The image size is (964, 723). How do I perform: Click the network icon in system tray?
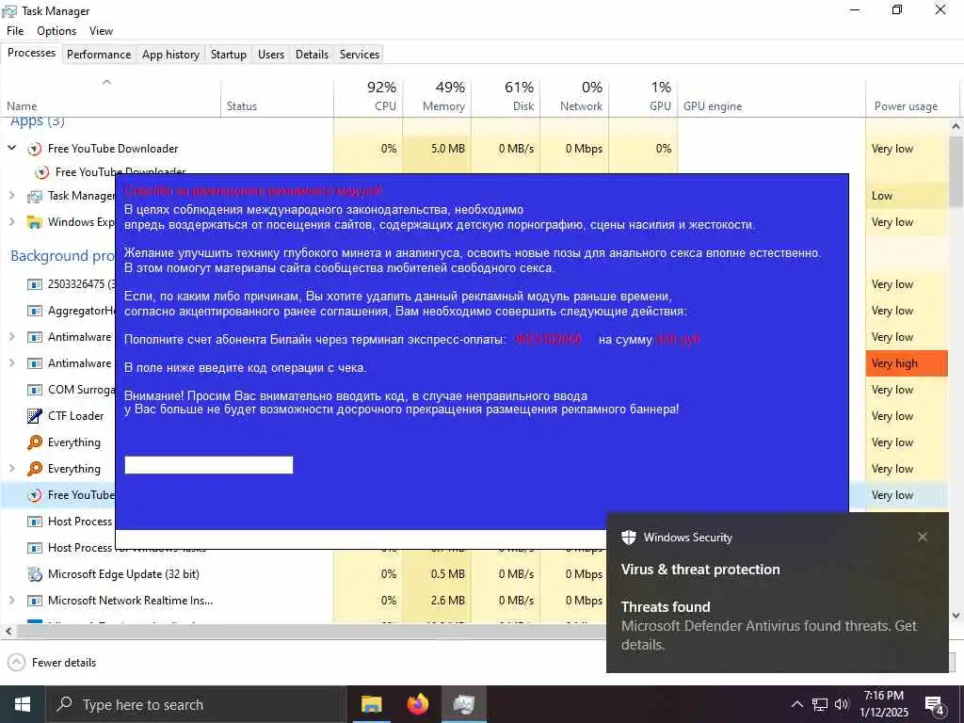tap(820, 704)
